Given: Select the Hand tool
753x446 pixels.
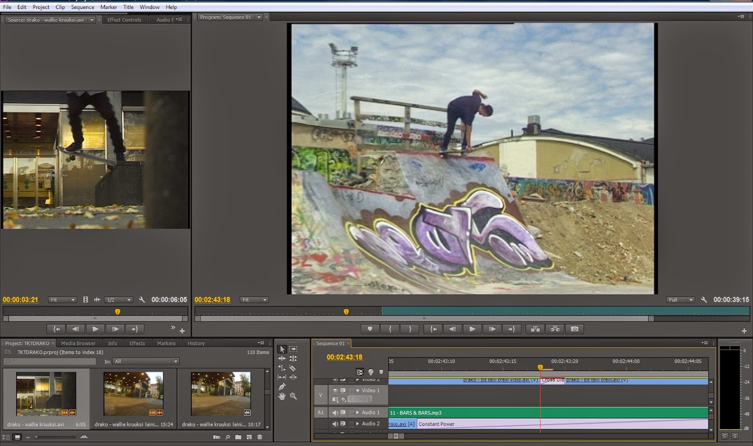Looking at the screenshot, I should pos(282,396).
